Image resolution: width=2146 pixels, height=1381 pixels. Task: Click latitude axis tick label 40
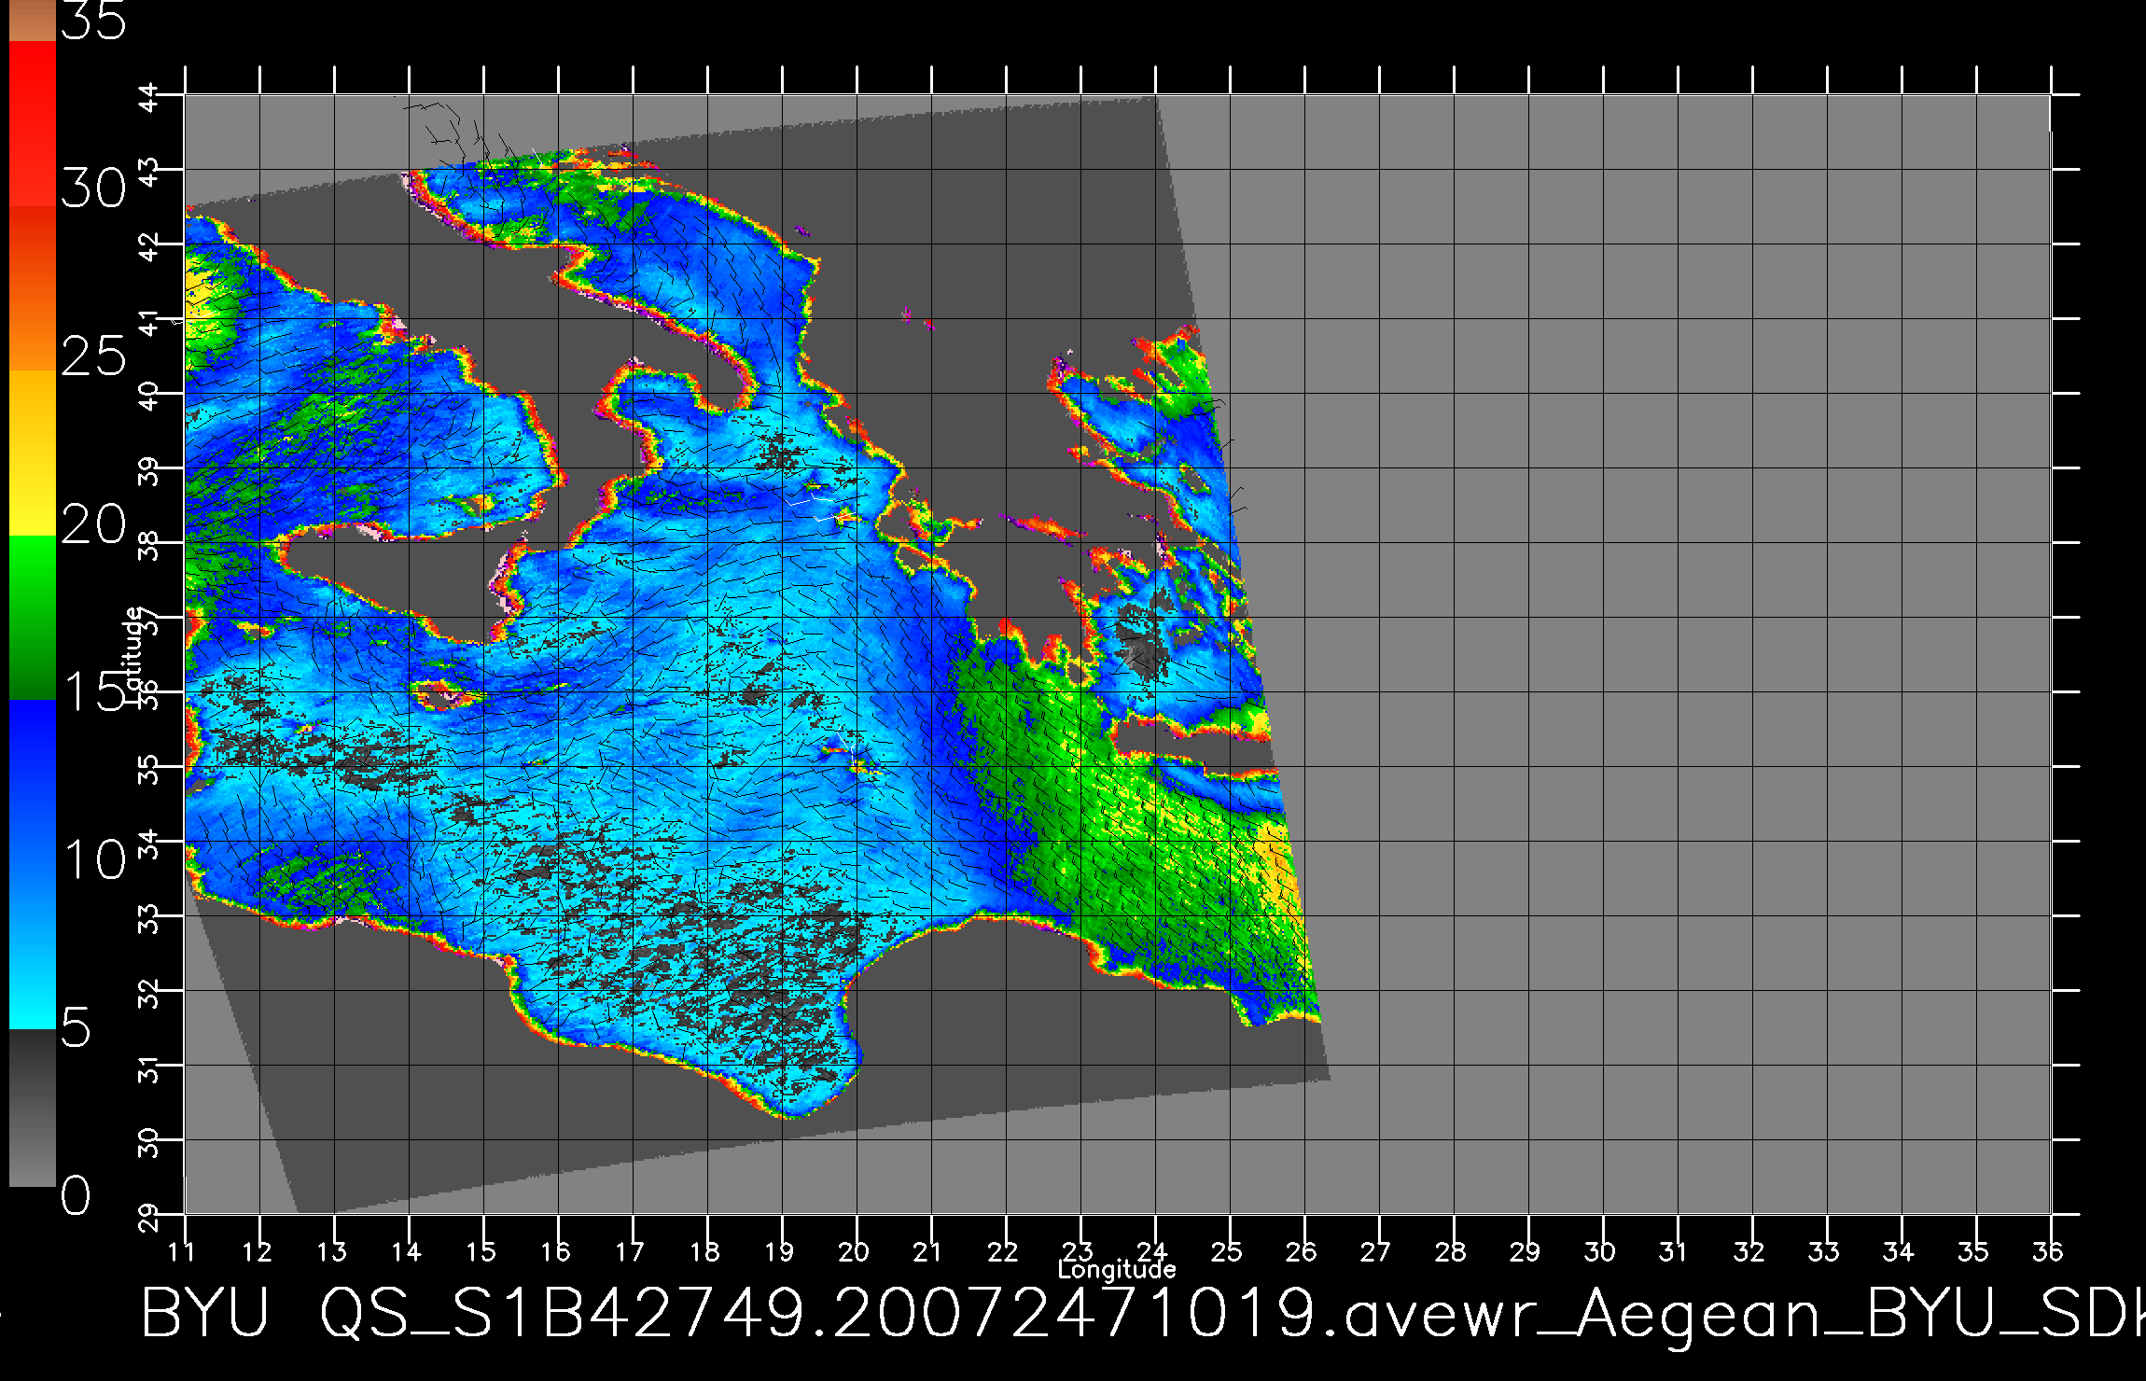coord(150,395)
